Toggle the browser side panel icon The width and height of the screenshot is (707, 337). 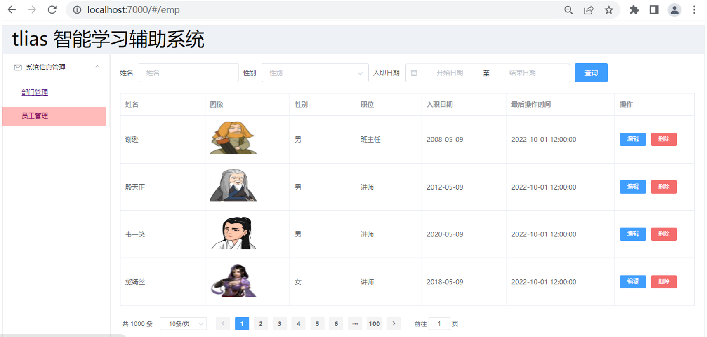coord(654,10)
